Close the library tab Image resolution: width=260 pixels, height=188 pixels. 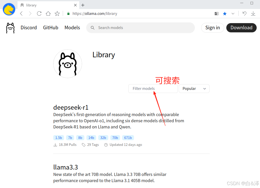point(75,5)
